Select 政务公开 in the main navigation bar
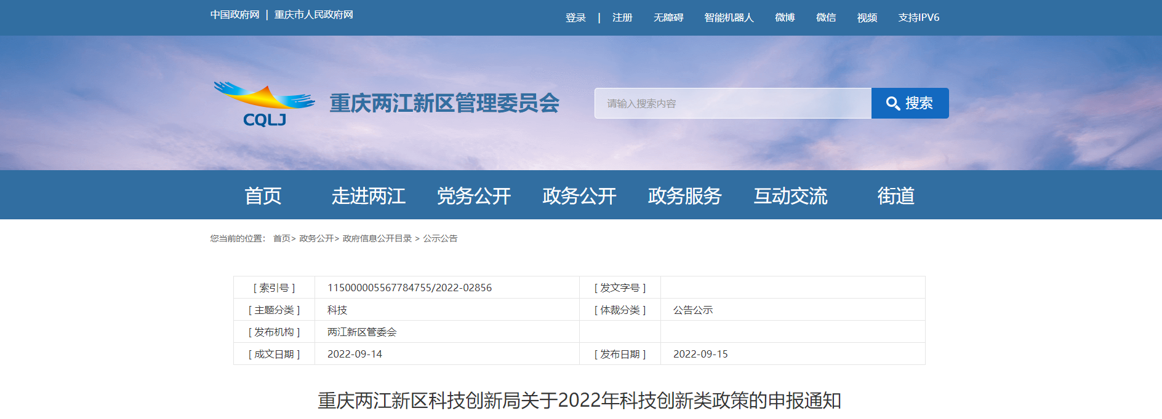 579,196
